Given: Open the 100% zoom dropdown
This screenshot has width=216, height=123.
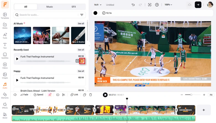Looking at the screenshot, I should 168,5.
